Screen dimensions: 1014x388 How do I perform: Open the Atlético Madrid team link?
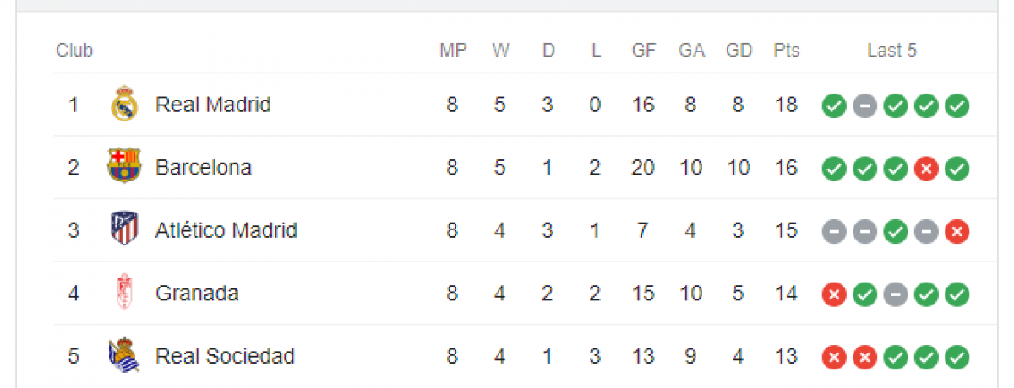tap(226, 230)
